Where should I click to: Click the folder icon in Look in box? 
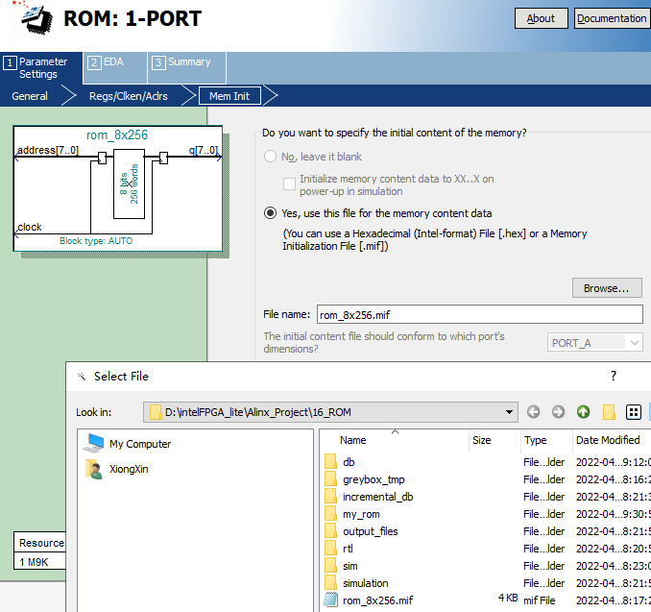tap(156, 412)
